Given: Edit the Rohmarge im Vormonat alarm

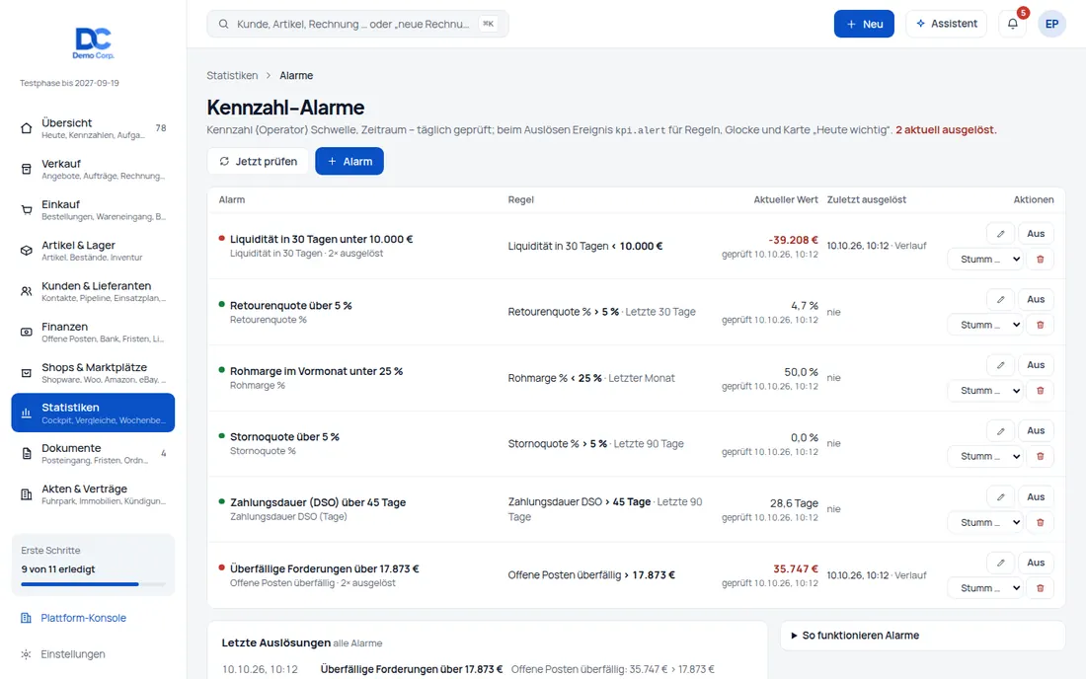Looking at the screenshot, I should click(x=1000, y=365).
